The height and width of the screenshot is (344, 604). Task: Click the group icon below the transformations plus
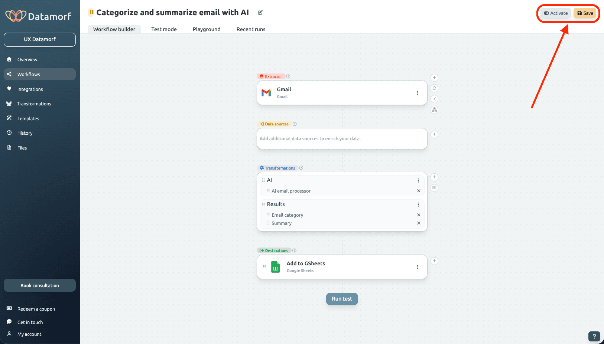[434, 188]
